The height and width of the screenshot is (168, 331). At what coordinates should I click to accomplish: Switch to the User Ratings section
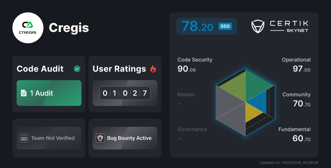point(119,69)
